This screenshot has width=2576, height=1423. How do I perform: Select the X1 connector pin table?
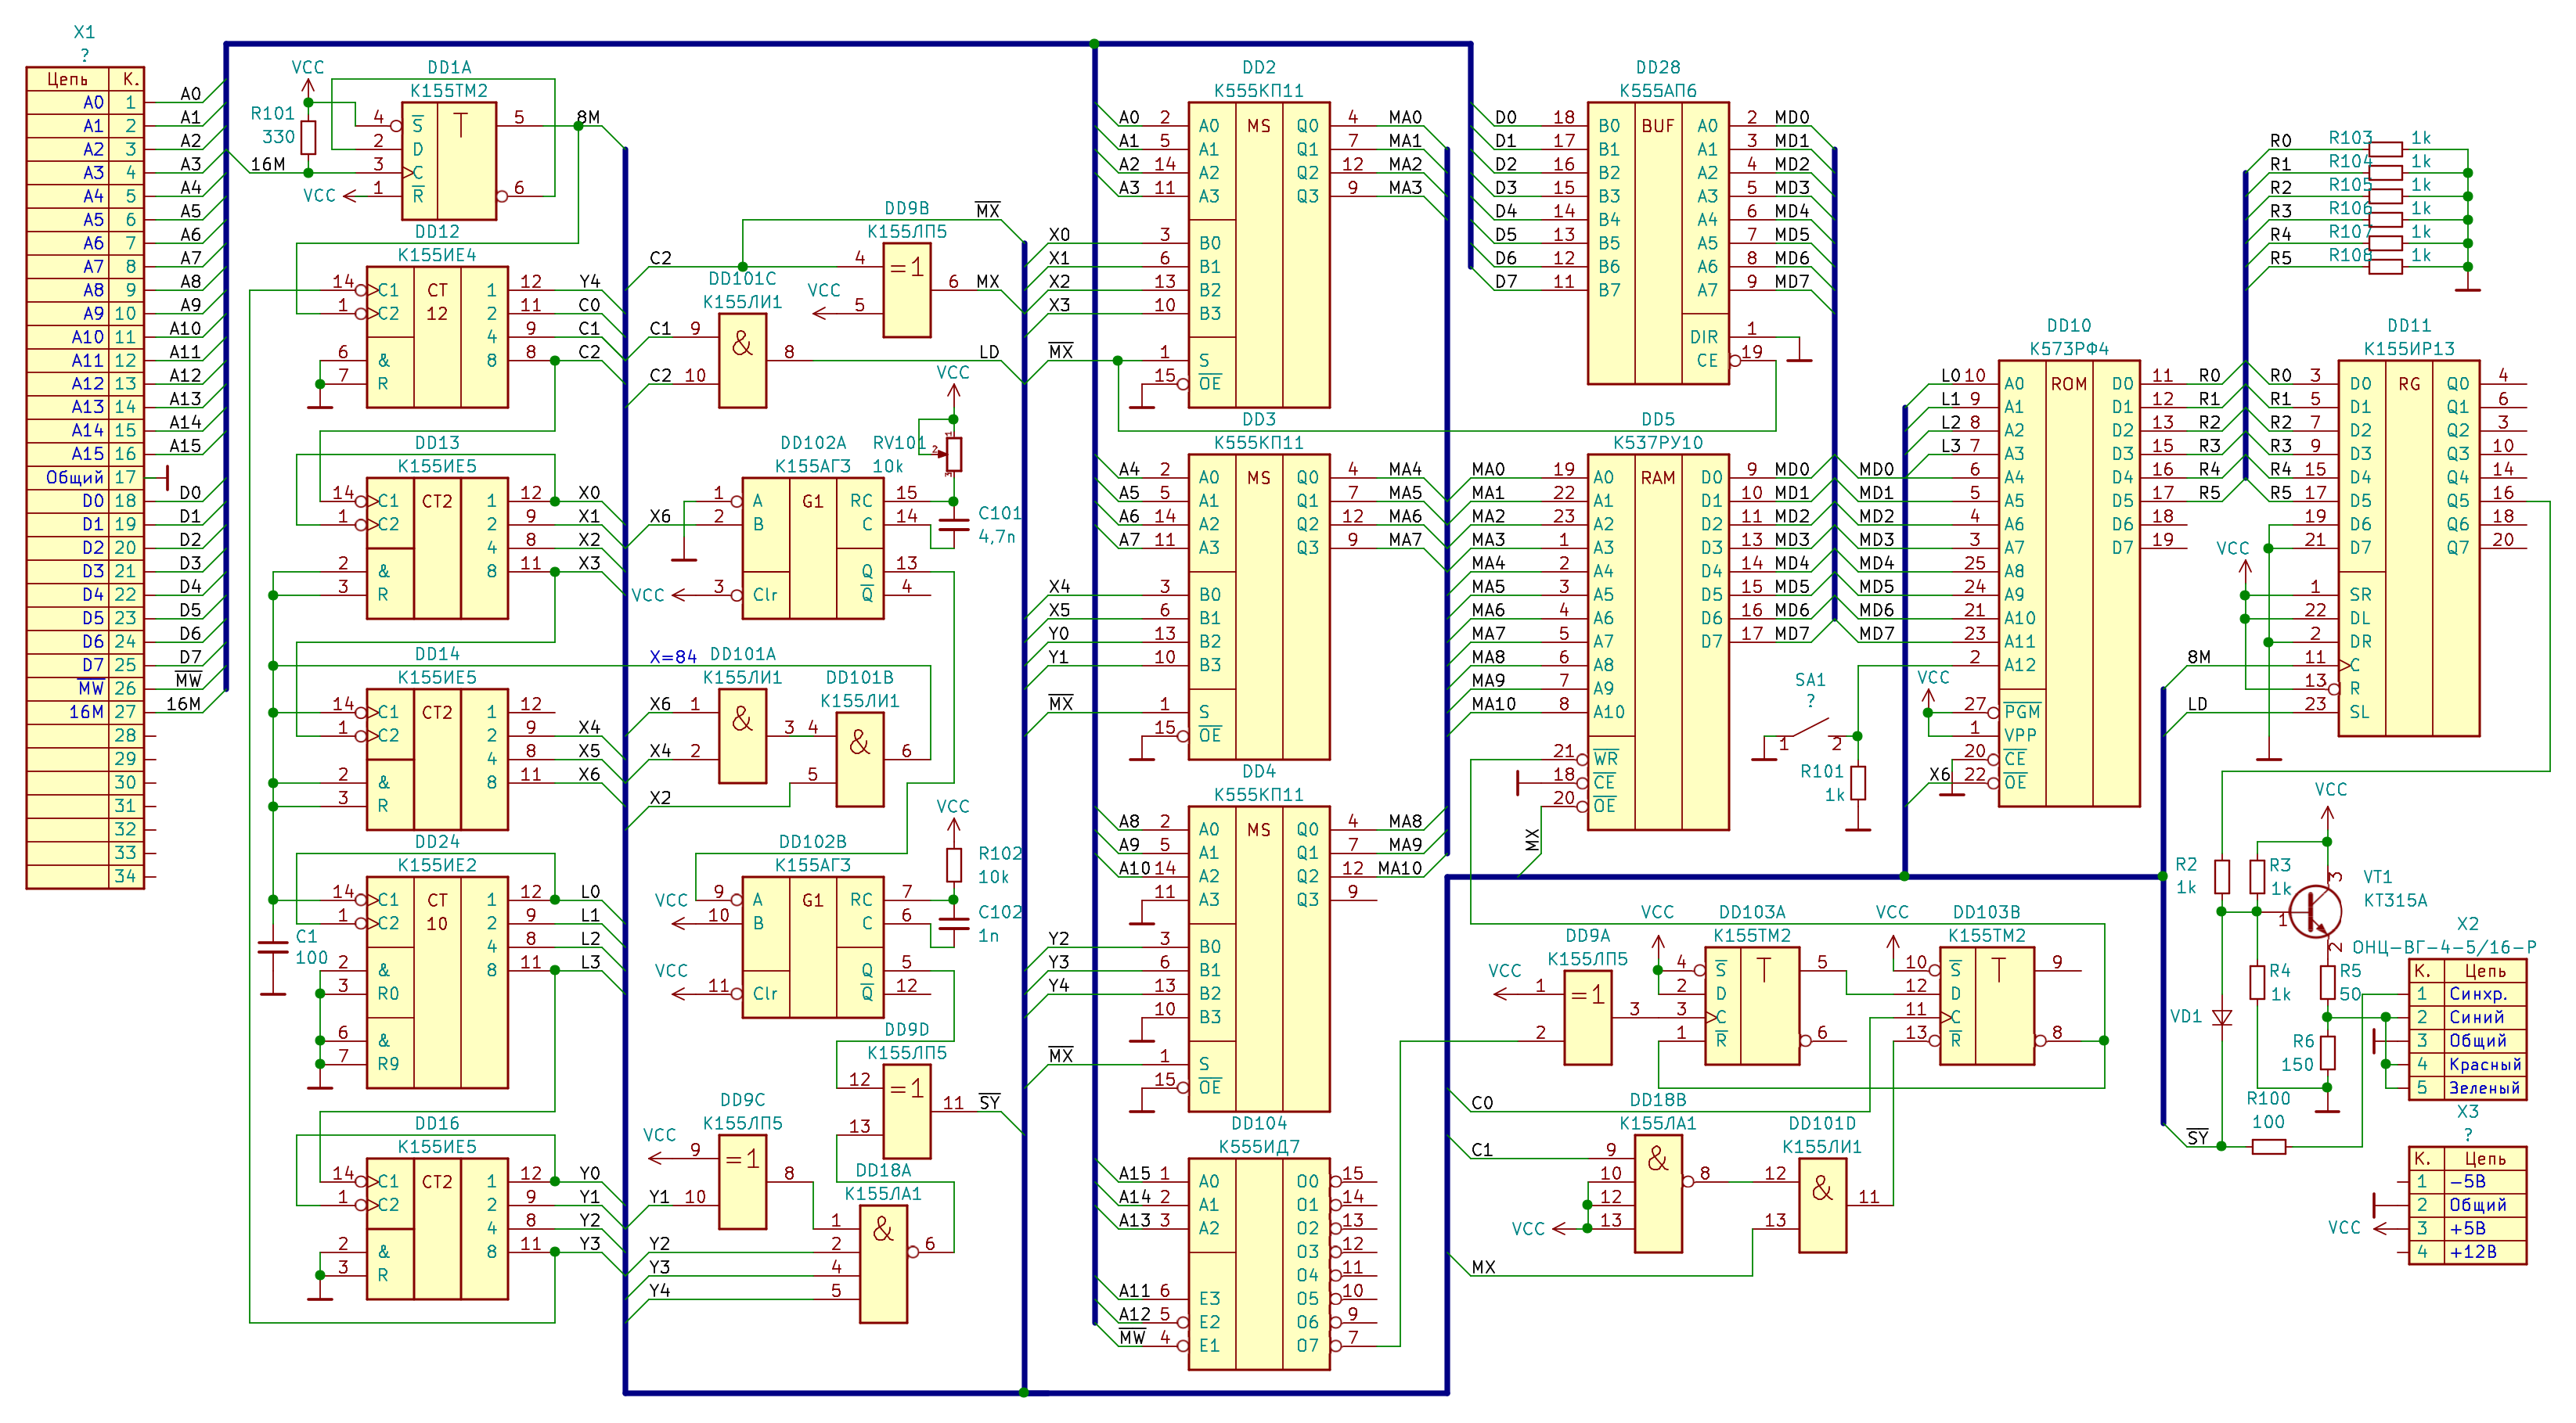tap(85, 478)
